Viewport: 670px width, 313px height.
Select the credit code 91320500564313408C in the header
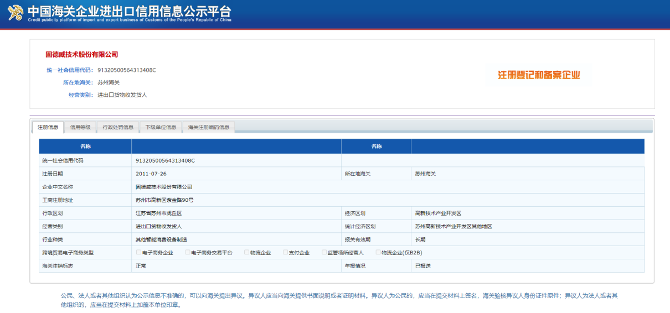127,70
